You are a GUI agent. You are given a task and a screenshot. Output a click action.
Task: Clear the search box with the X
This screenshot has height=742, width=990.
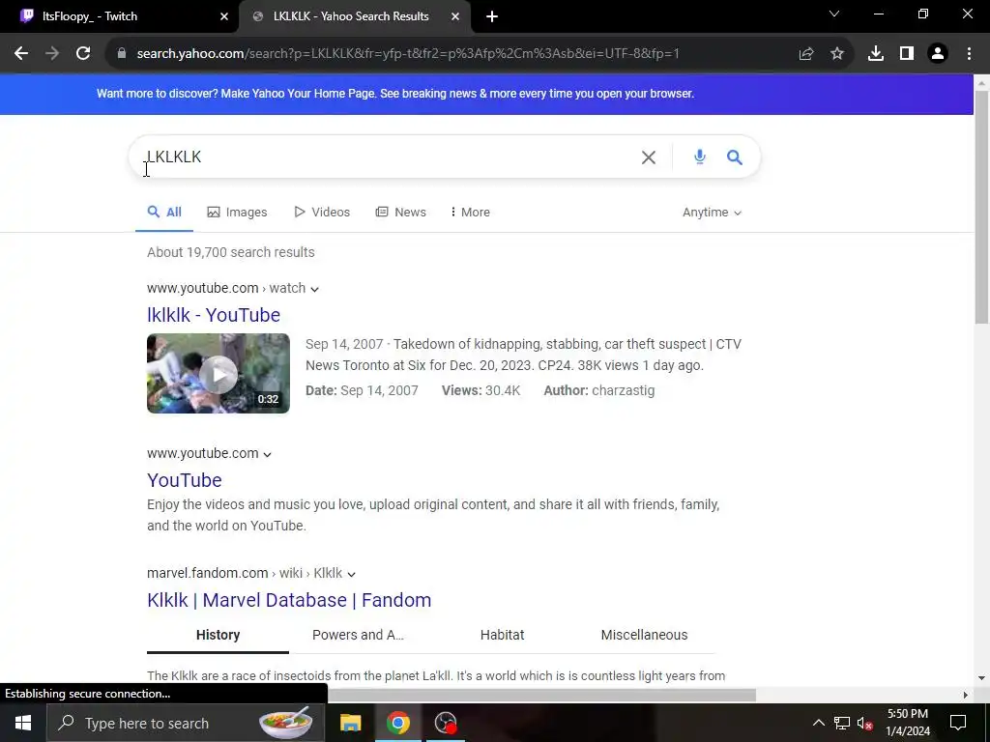point(649,157)
